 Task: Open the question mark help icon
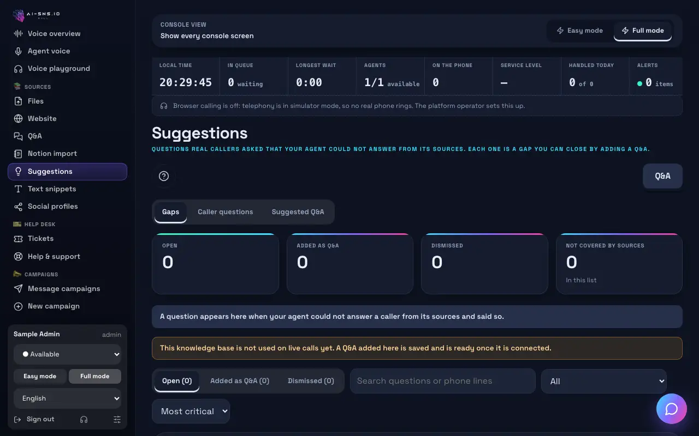point(164,176)
